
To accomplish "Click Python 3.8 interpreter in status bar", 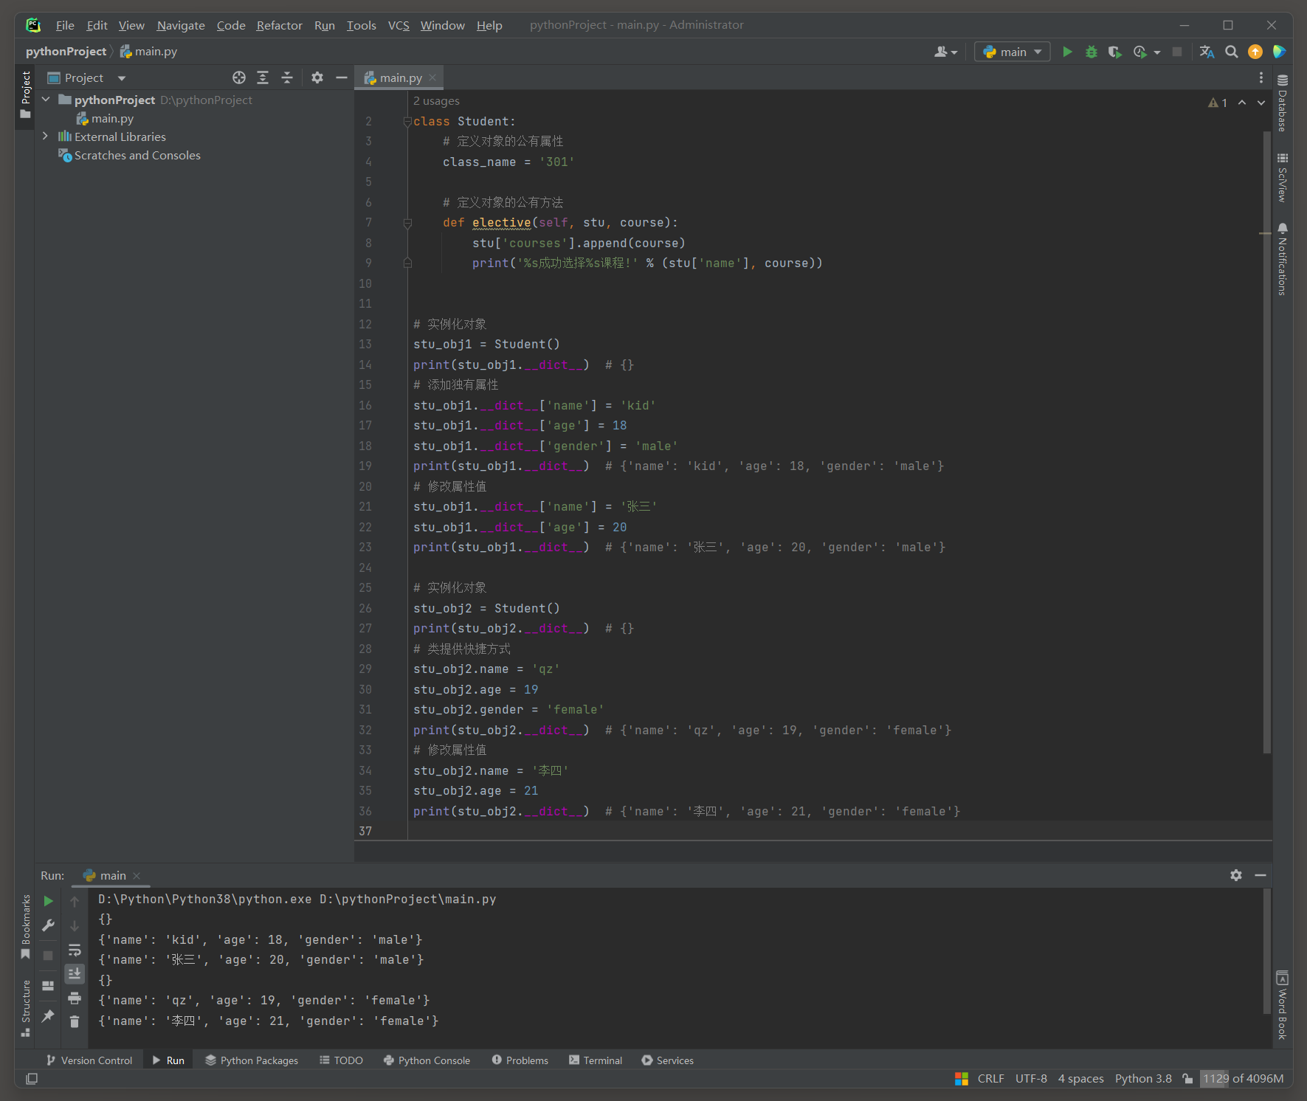I will coord(1143,1078).
